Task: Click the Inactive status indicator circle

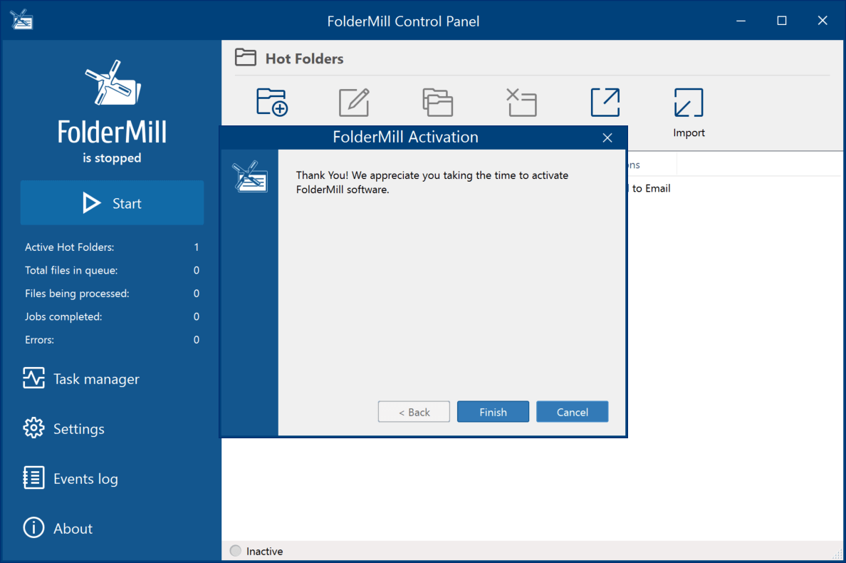Action: point(236,551)
